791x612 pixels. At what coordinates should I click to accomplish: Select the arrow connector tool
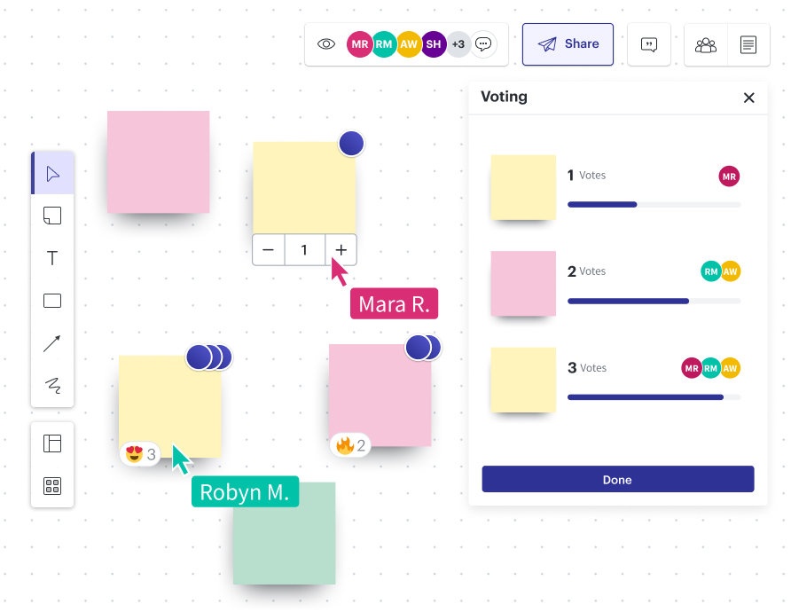(51, 343)
